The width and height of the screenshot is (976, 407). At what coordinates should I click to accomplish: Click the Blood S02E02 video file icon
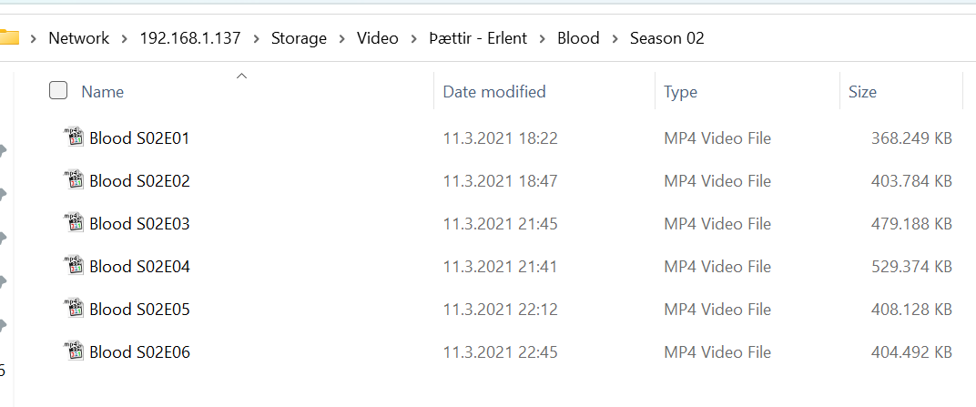point(73,180)
